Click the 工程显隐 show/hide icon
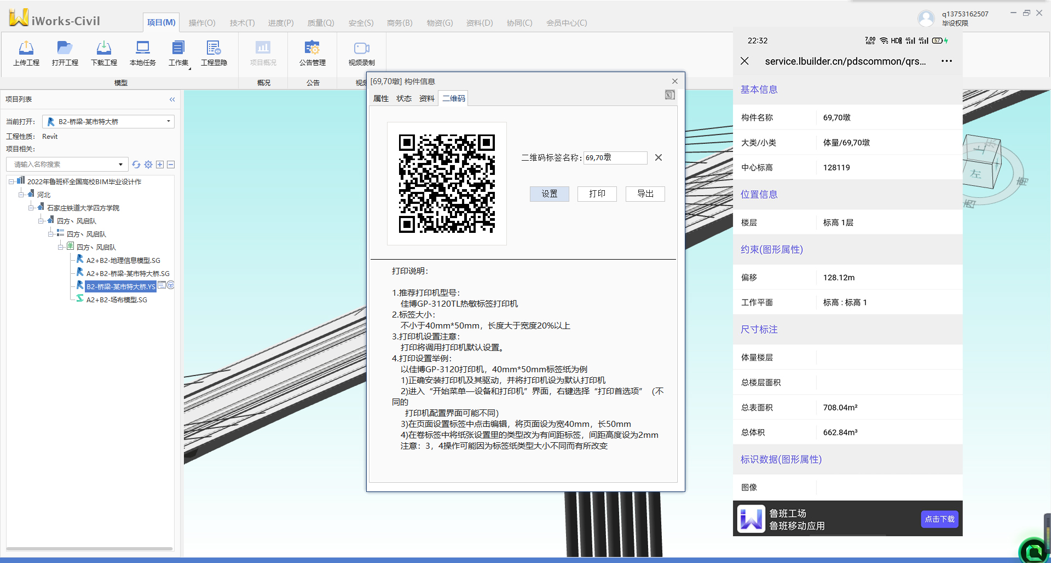This screenshot has height=563, width=1051. (x=213, y=48)
